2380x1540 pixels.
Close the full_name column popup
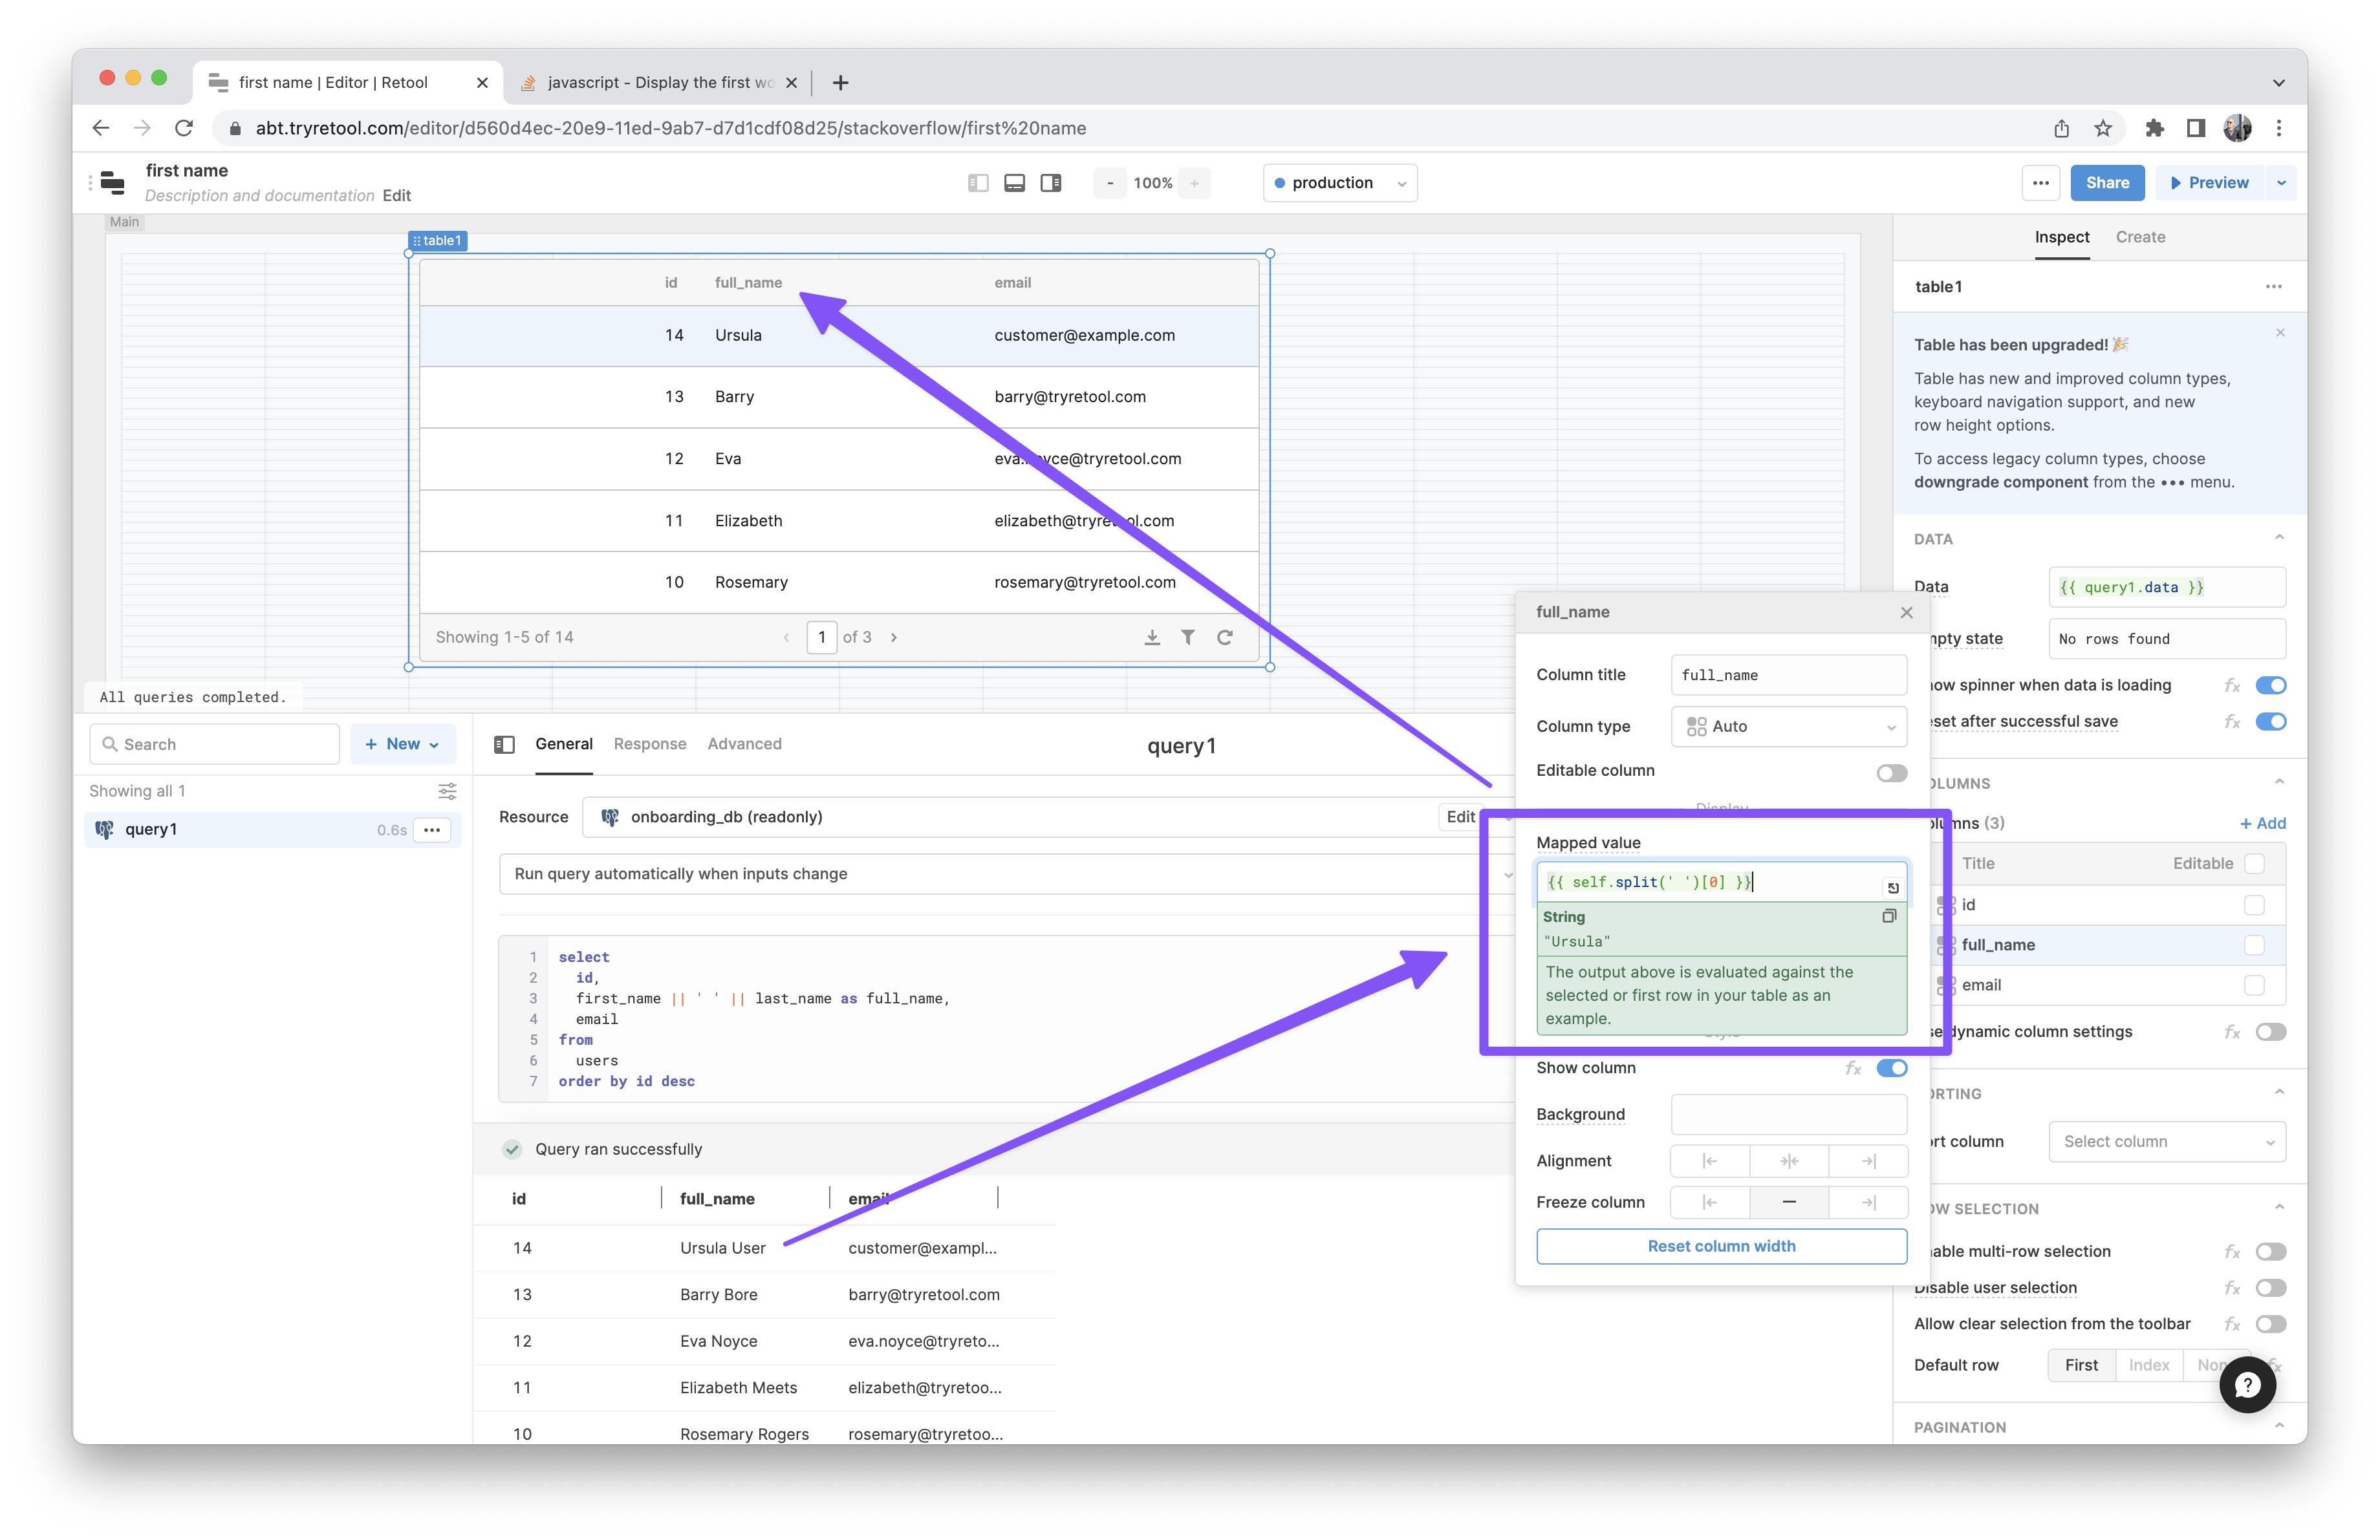pyautogui.click(x=1906, y=613)
